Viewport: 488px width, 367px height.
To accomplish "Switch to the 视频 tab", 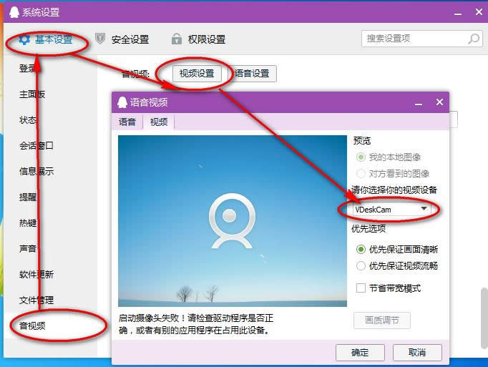I will (x=158, y=122).
